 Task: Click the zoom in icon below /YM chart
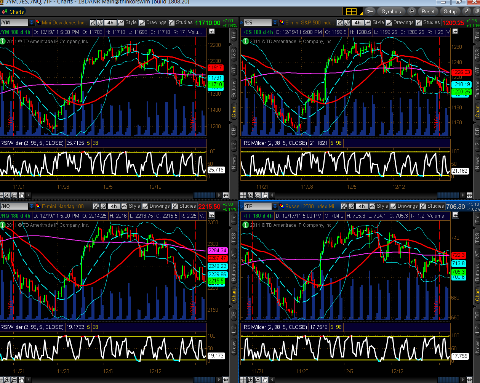(8, 195)
